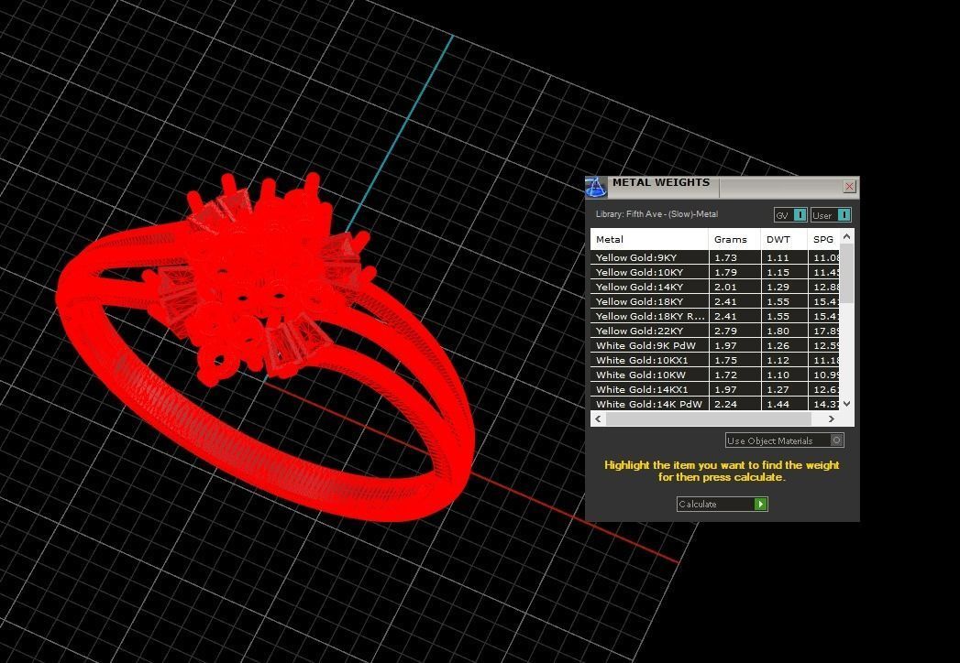Click the scroll left arrow of metals table
The width and height of the screenshot is (960, 663).
point(598,419)
